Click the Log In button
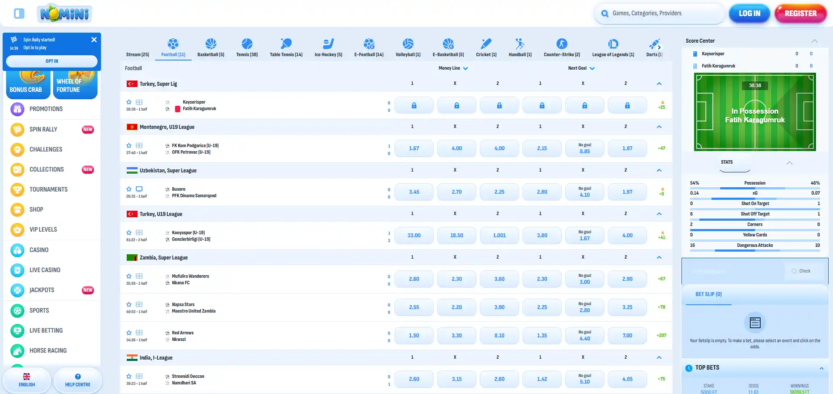The width and height of the screenshot is (833, 394). (749, 13)
